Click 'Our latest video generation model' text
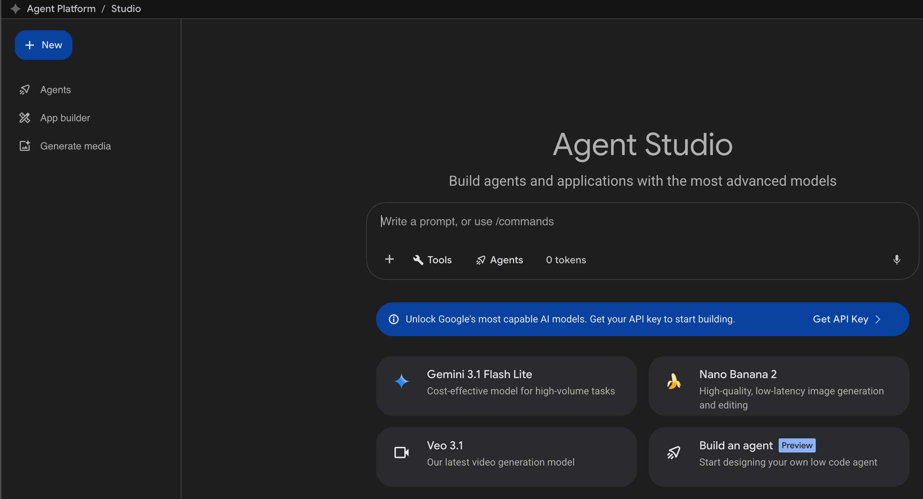The width and height of the screenshot is (923, 499). 501,462
